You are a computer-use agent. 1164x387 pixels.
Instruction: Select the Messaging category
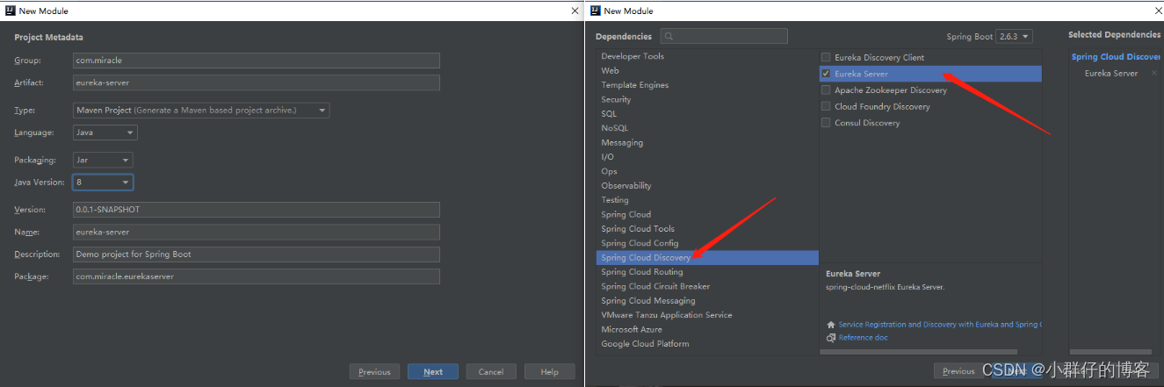pyautogui.click(x=707, y=142)
